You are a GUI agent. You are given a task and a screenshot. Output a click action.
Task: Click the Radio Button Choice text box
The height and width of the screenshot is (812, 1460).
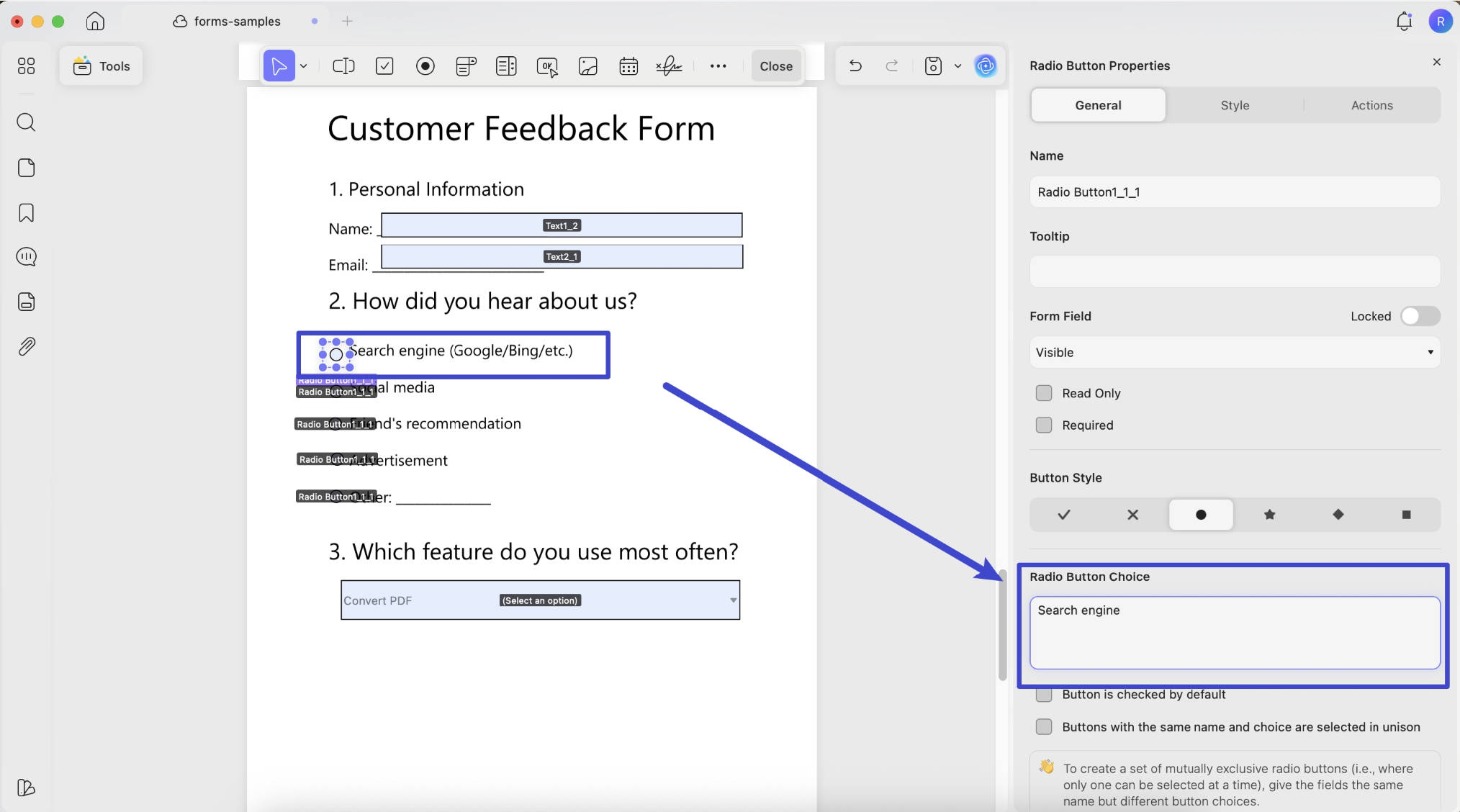(x=1235, y=633)
